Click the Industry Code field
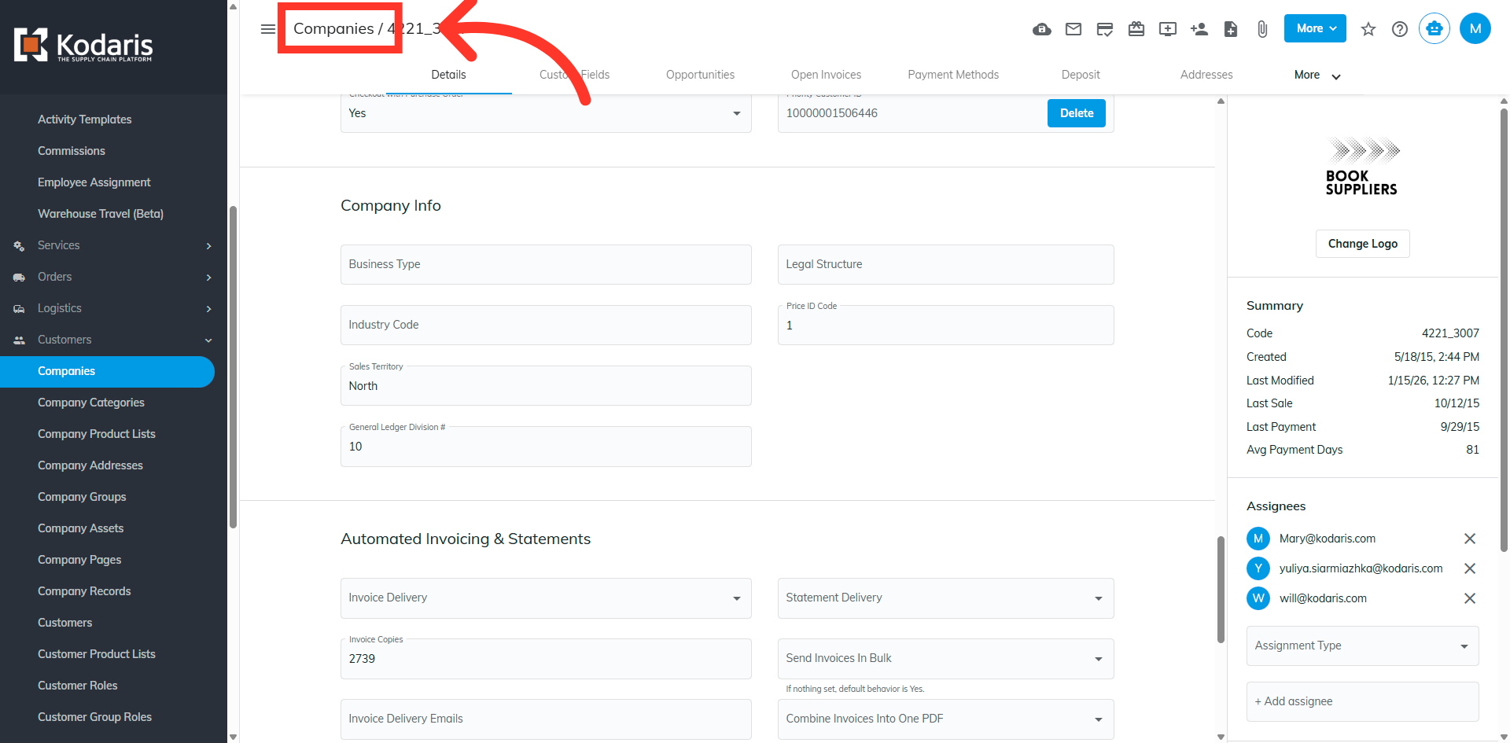This screenshot has height=743, width=1510. [x=546, y=326]
